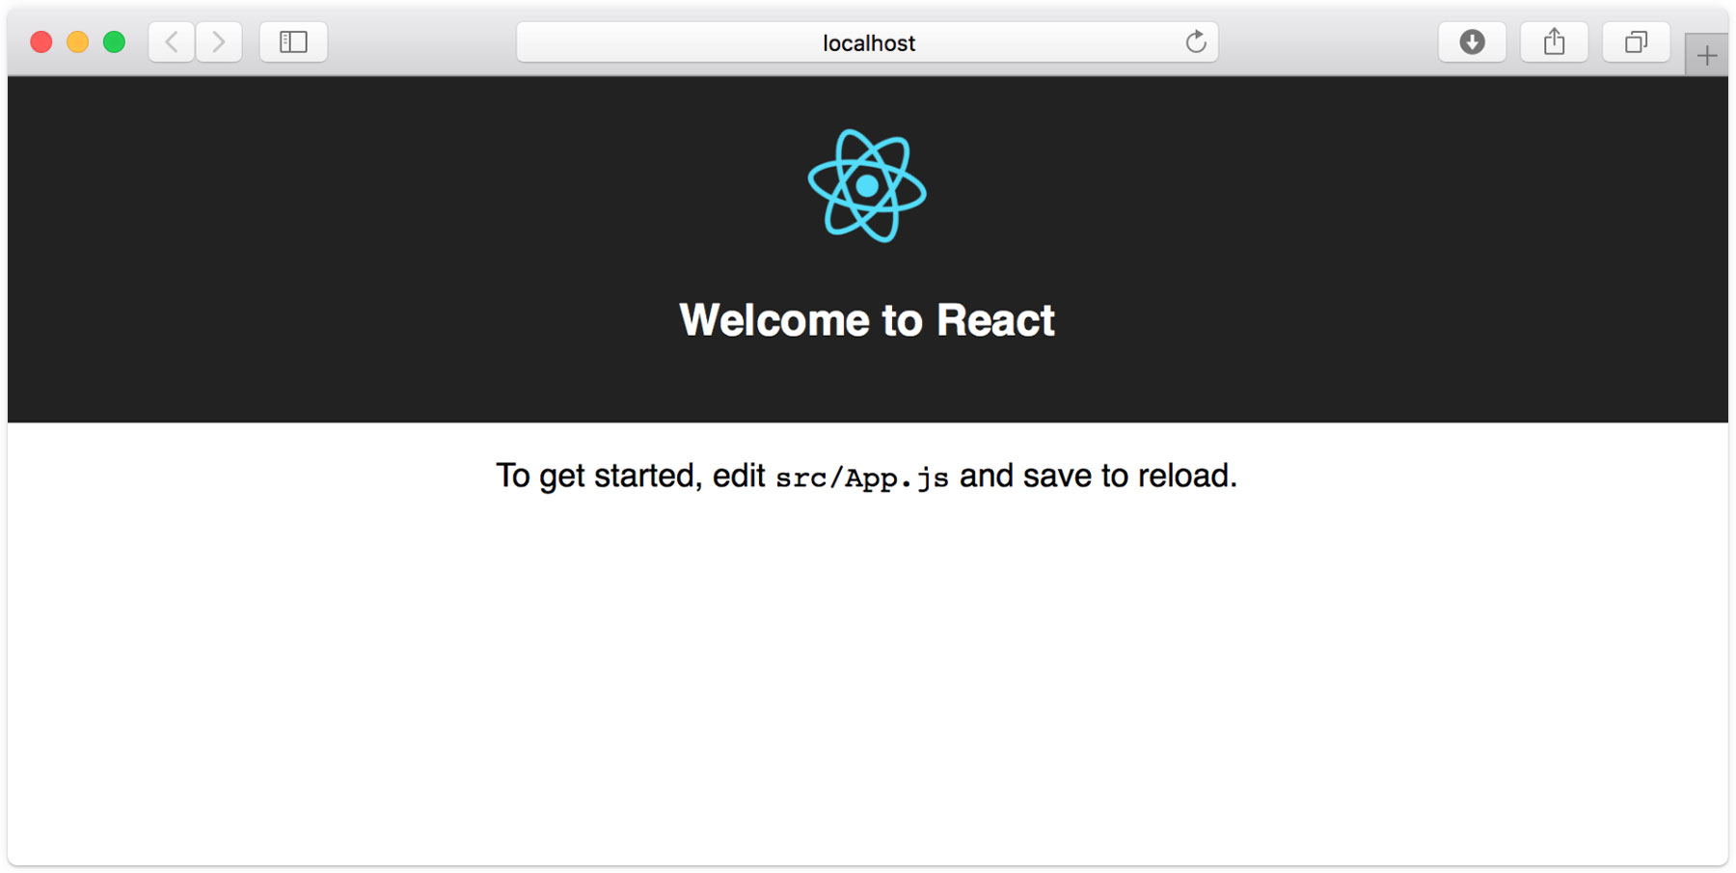Click the red close window button
The width and height of the screenshot is (1736, 873).
point(41,41)
